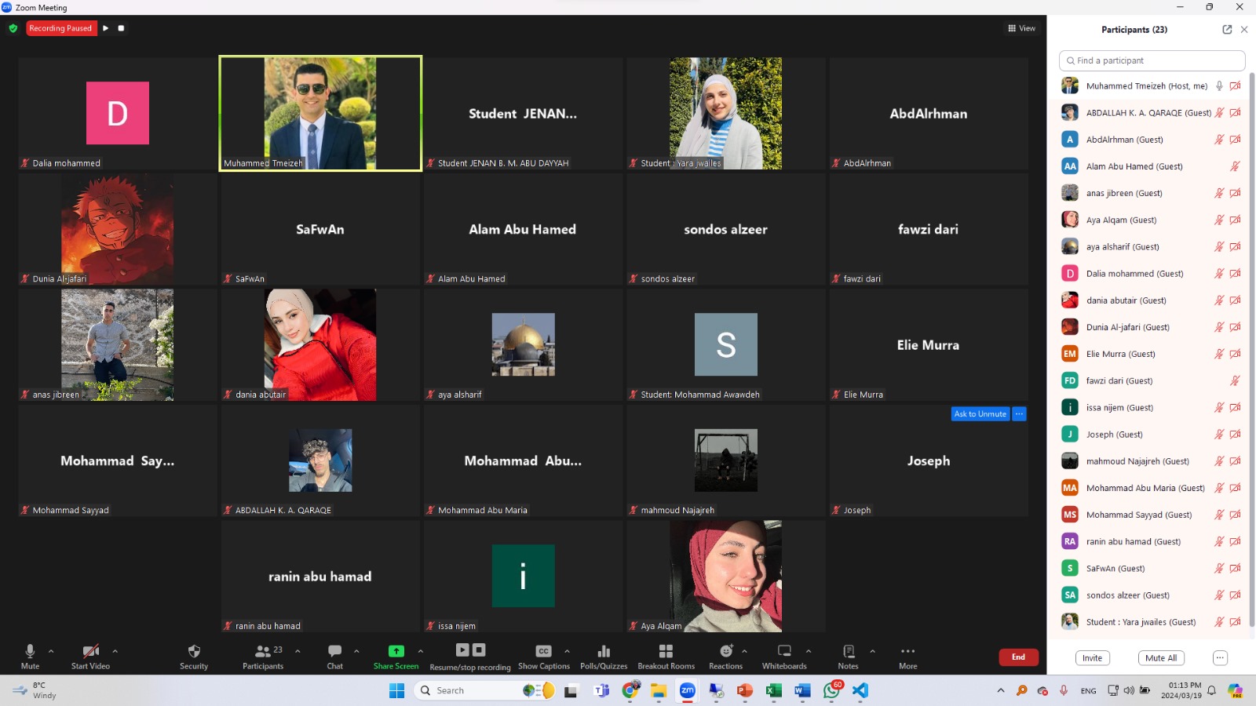This screenshot has height=706, width=1256.
Task: Toggle the Mute microphone button
Action: coord(30,651)
